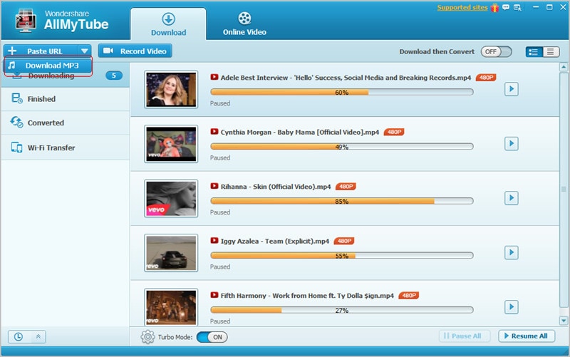Resume the Adele Best Interview download
Image resolution: width=570 pixels, height=357 pixels.
[x=511, y=88]
